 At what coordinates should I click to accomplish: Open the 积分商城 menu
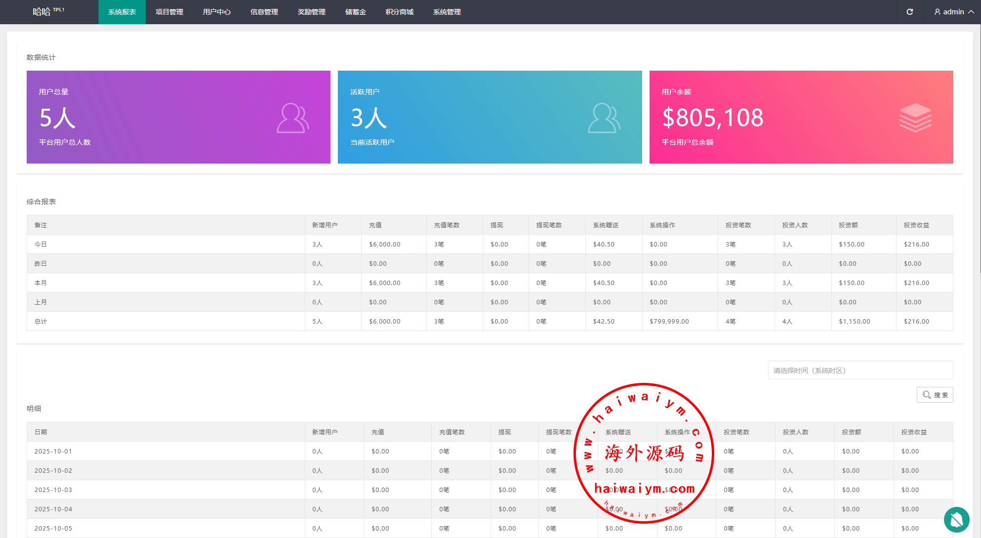pos(400,12)
